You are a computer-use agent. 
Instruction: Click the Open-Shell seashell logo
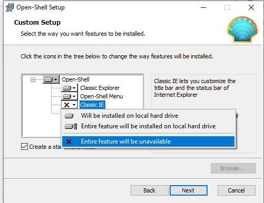[x=242, y=29]
